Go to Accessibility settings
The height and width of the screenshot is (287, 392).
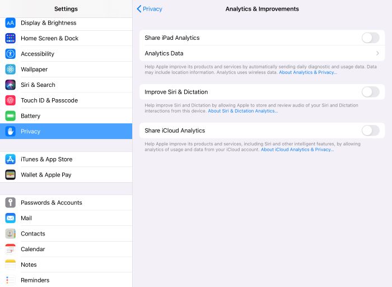(38, 54)
